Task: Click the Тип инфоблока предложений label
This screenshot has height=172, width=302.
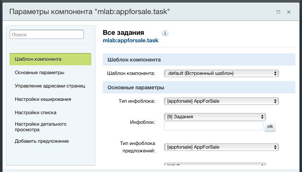Action: 138,147
